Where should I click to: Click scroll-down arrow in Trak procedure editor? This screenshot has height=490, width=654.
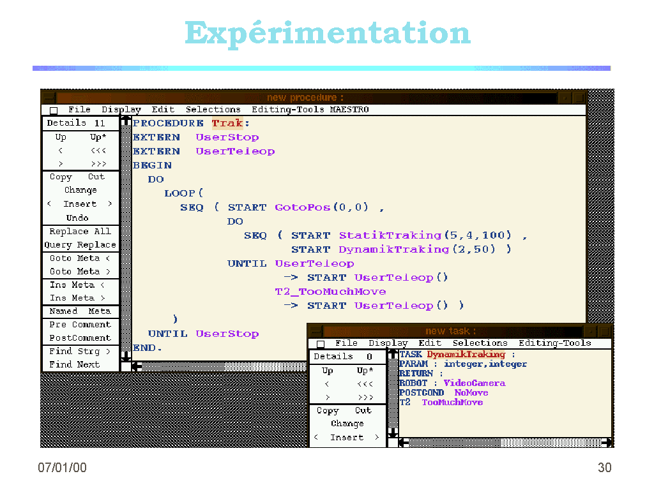tap(126, 357)
